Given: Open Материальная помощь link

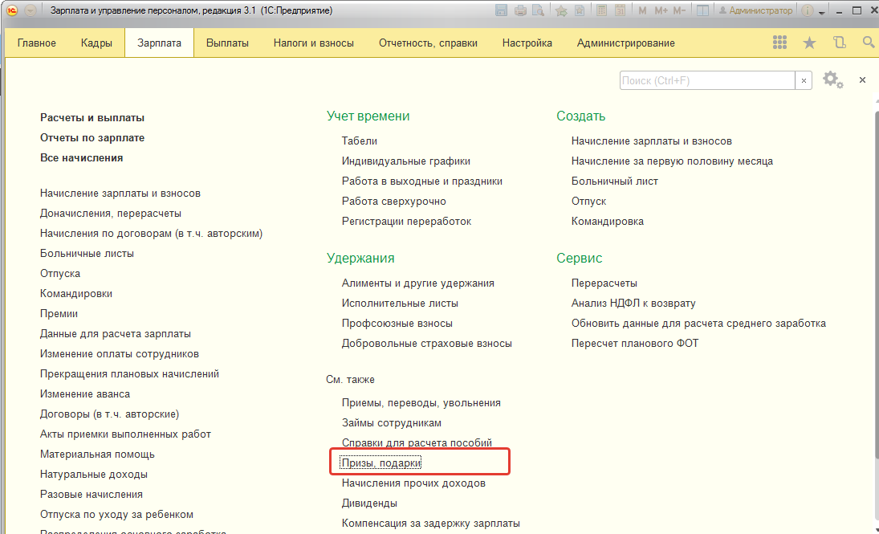Looking at the screenshot, I should 97,455.
